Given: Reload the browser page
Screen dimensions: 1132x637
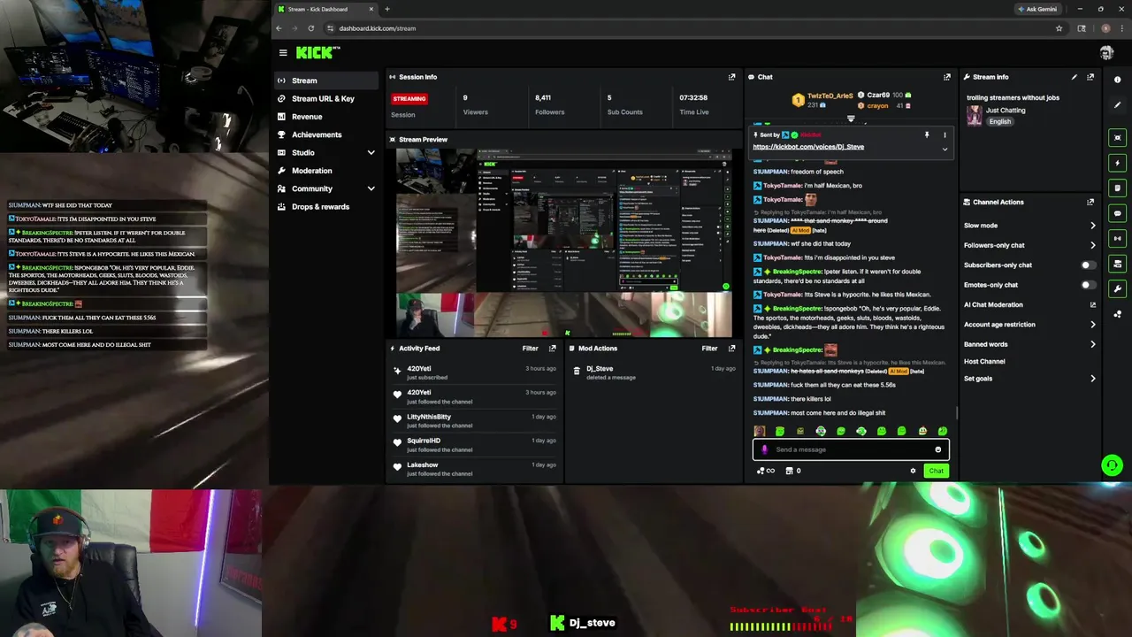Looking at the screenshot, I should click(x=310, y=28).
